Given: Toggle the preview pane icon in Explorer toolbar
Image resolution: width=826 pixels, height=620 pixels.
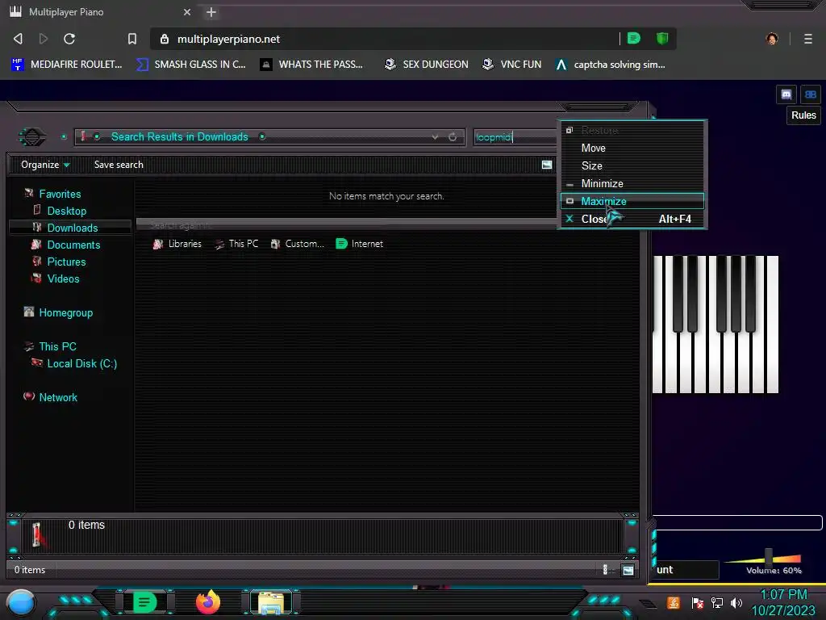Looking at the screenshot, I should click(547, 165).
